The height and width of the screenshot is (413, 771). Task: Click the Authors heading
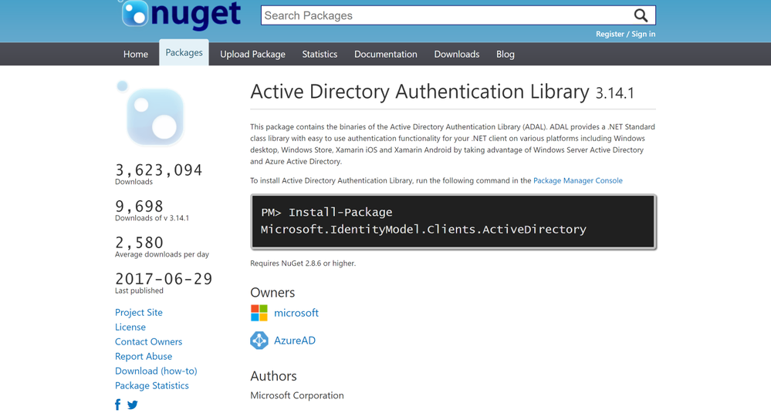click(273, 376)
